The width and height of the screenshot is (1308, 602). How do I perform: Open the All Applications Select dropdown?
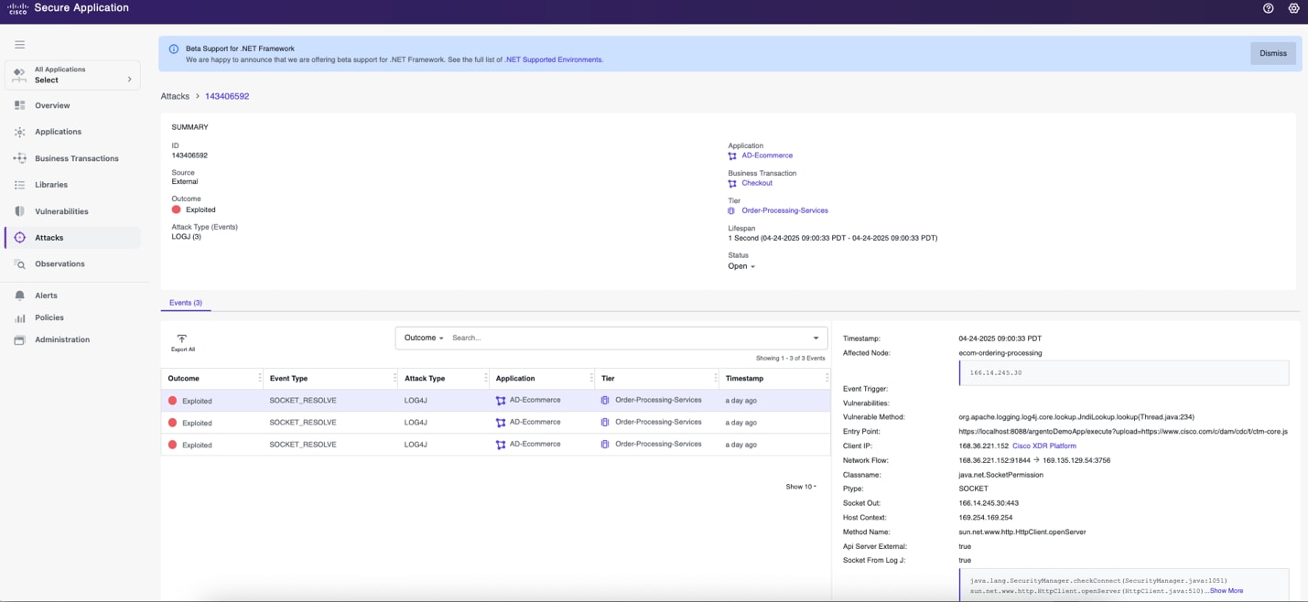pyautogui.click(x=72, y=75)
